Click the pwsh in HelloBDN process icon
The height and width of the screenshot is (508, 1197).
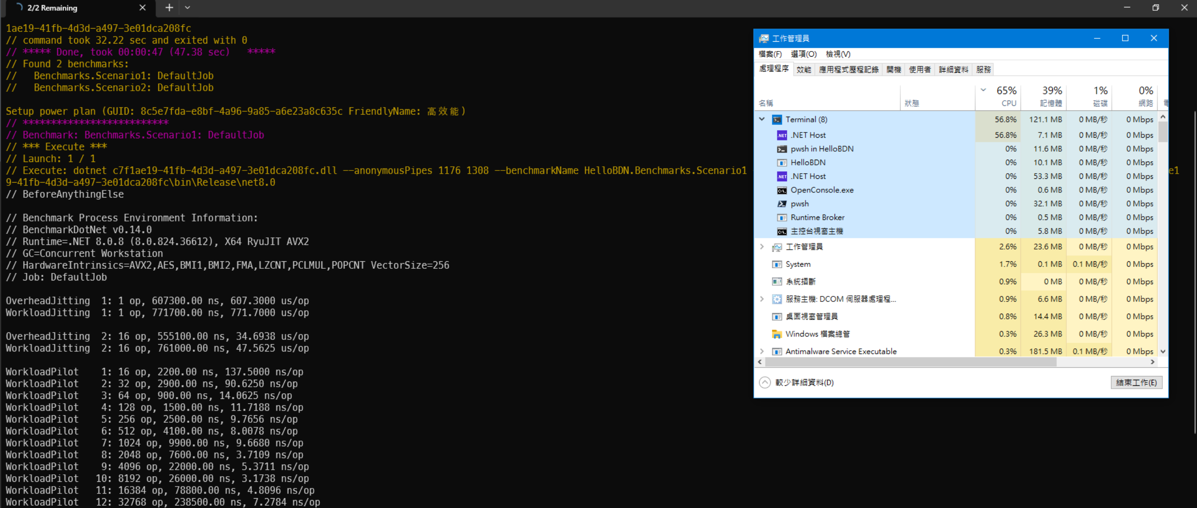pyautogui.click(x=782, y=149)
